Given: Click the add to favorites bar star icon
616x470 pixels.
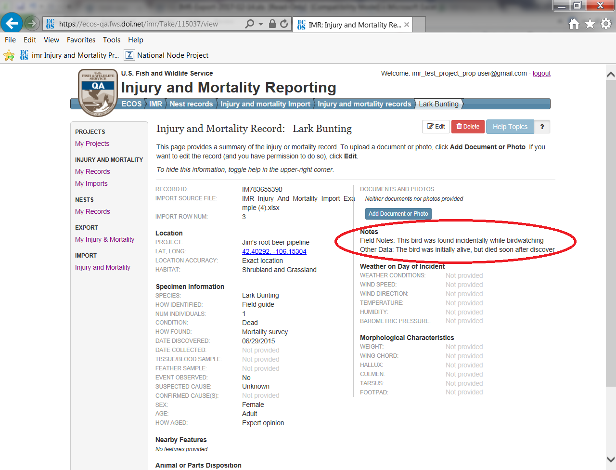Looking at the screenshot, I should pos(9,55).
